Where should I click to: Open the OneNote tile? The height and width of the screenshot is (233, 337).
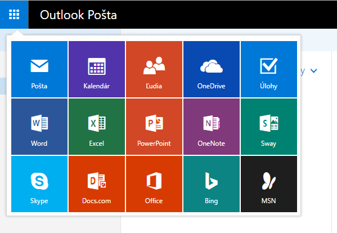[x=212, y=127]
